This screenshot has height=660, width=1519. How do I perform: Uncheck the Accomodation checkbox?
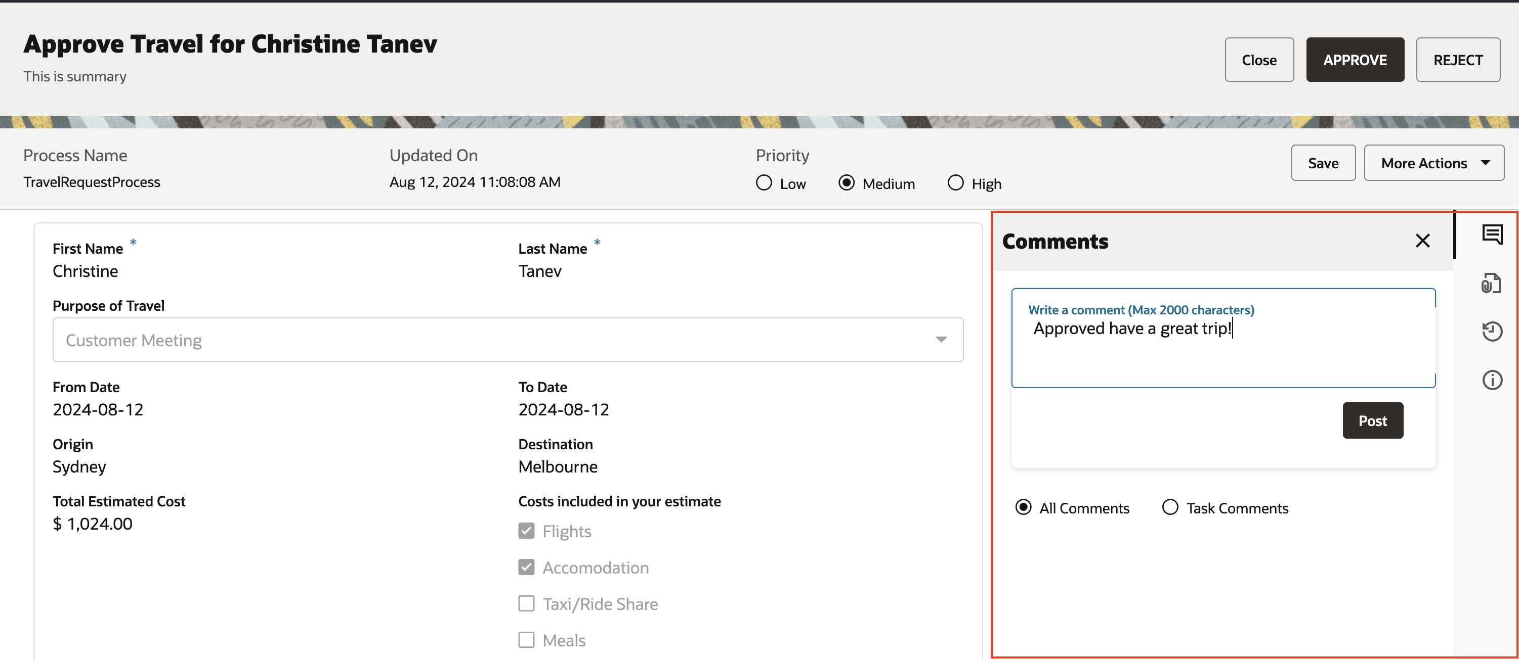pos(526,567)
